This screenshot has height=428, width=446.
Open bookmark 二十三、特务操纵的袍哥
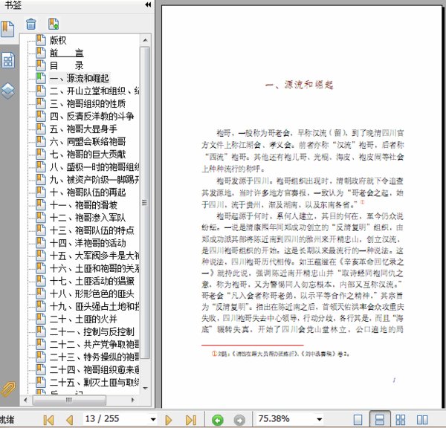tap(94, 357)
